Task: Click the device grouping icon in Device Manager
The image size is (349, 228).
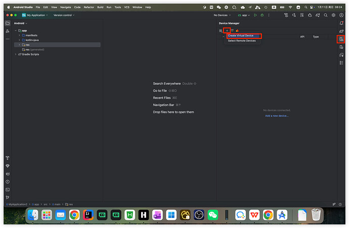Action: pos(221,31)
